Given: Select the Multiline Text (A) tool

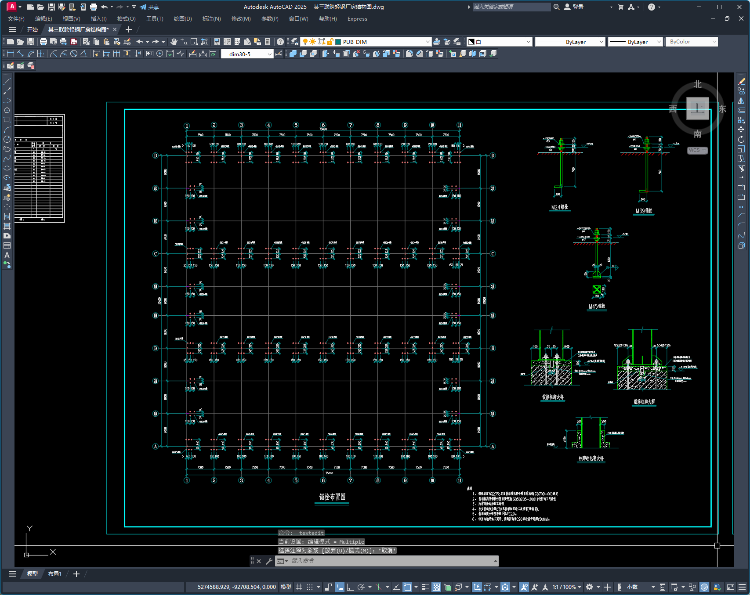Looking at the screenshot, I should [x=7, y=255].
